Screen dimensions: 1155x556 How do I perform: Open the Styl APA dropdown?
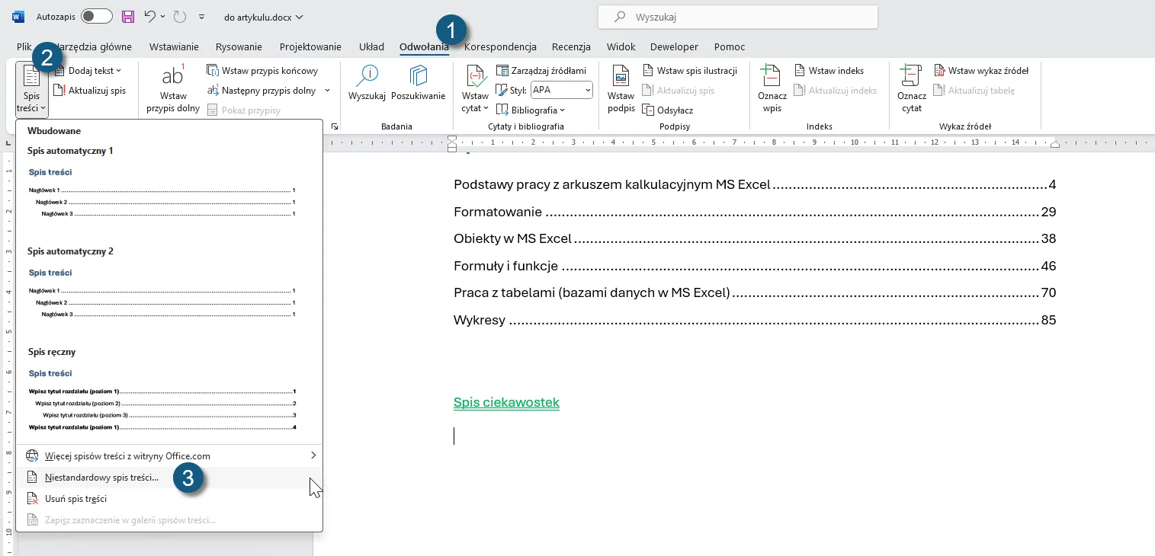(561, 90)
